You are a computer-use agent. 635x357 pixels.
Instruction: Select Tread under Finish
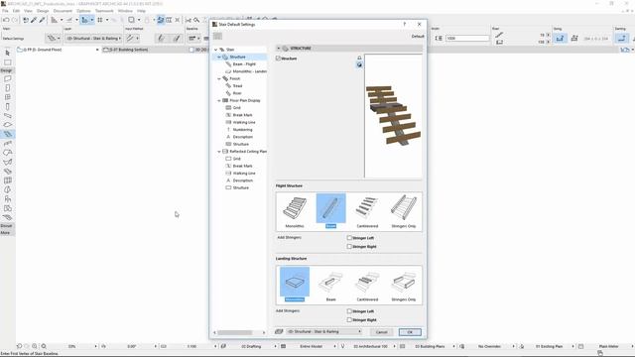237,86
